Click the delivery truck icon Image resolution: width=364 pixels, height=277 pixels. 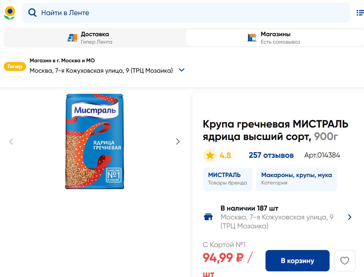click(72, 38)
